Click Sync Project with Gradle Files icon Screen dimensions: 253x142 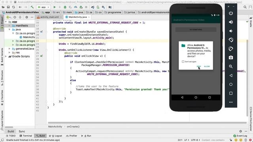click(93, 7)
